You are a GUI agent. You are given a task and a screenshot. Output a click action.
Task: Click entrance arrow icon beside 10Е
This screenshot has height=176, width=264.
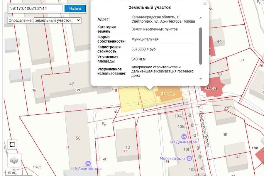tap(202, 168)
